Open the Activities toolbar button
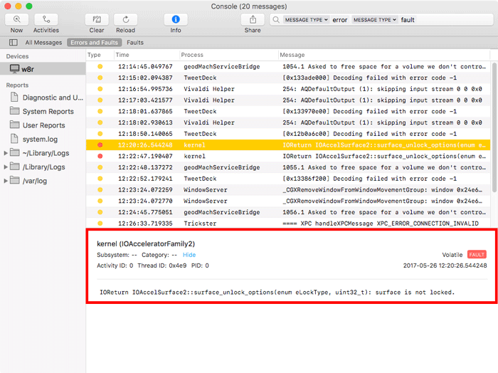Screen dimensions: 498x373 pyautogui.click(x=46, y=20)
